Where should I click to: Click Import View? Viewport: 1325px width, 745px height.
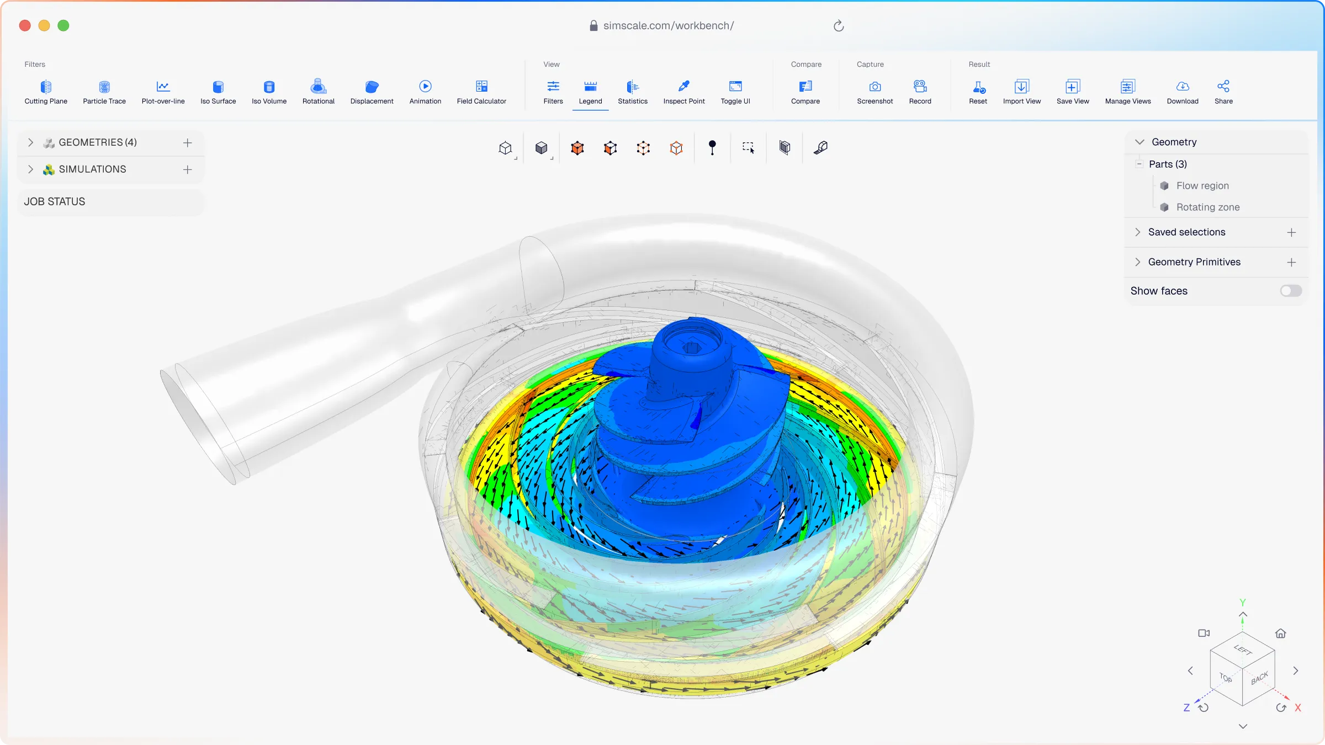[x=1022, y=92]
